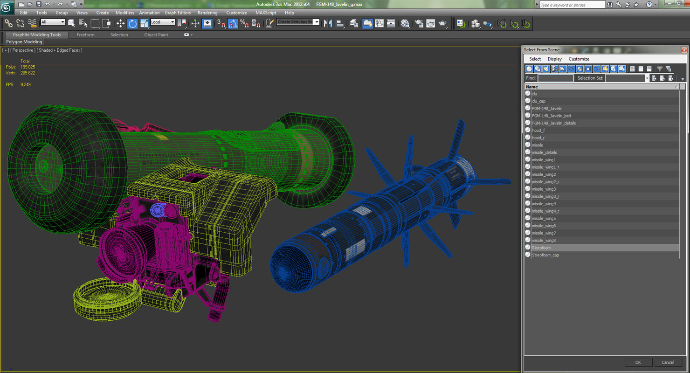The image size is (690, 373).
Task: Open the Render Setup dialog
Action: tap(419, 23)
